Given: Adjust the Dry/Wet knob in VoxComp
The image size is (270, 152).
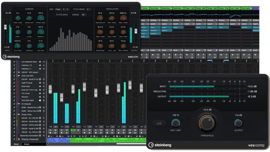Looking at the screenshot, I should (176, 123).
